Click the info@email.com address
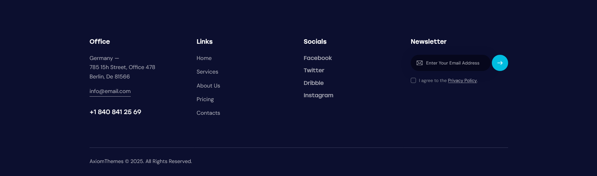 (110, 91)
